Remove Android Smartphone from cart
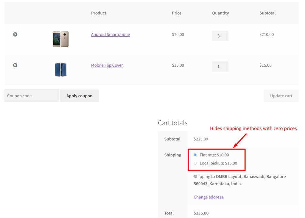 pos(15,34)
